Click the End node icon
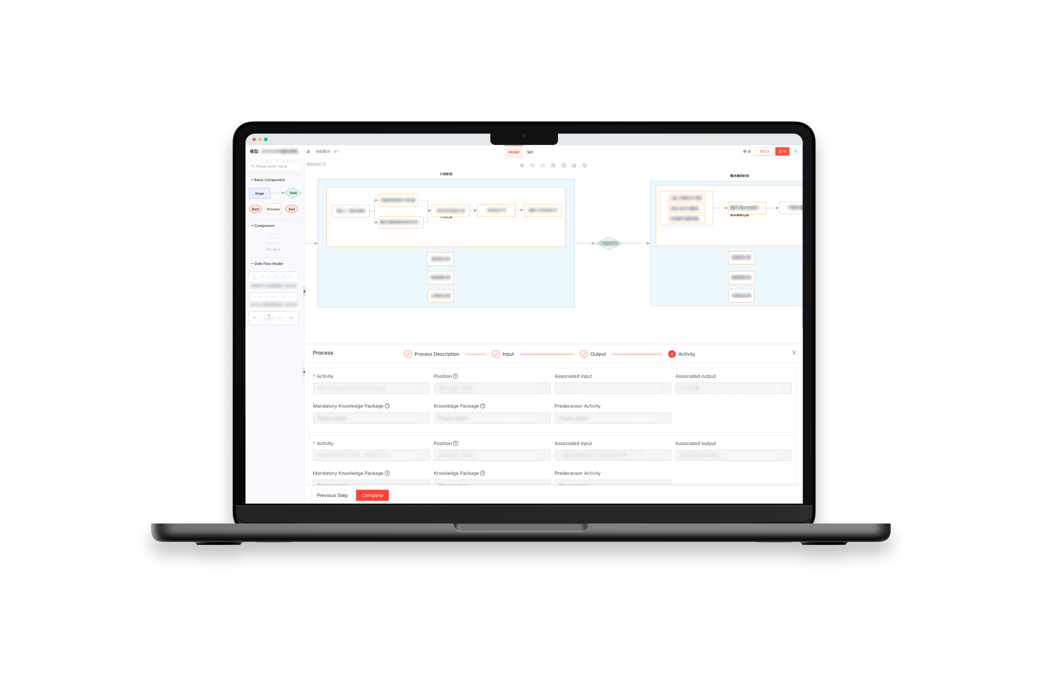The image size is (1042, 682). [x=291, y=209]
